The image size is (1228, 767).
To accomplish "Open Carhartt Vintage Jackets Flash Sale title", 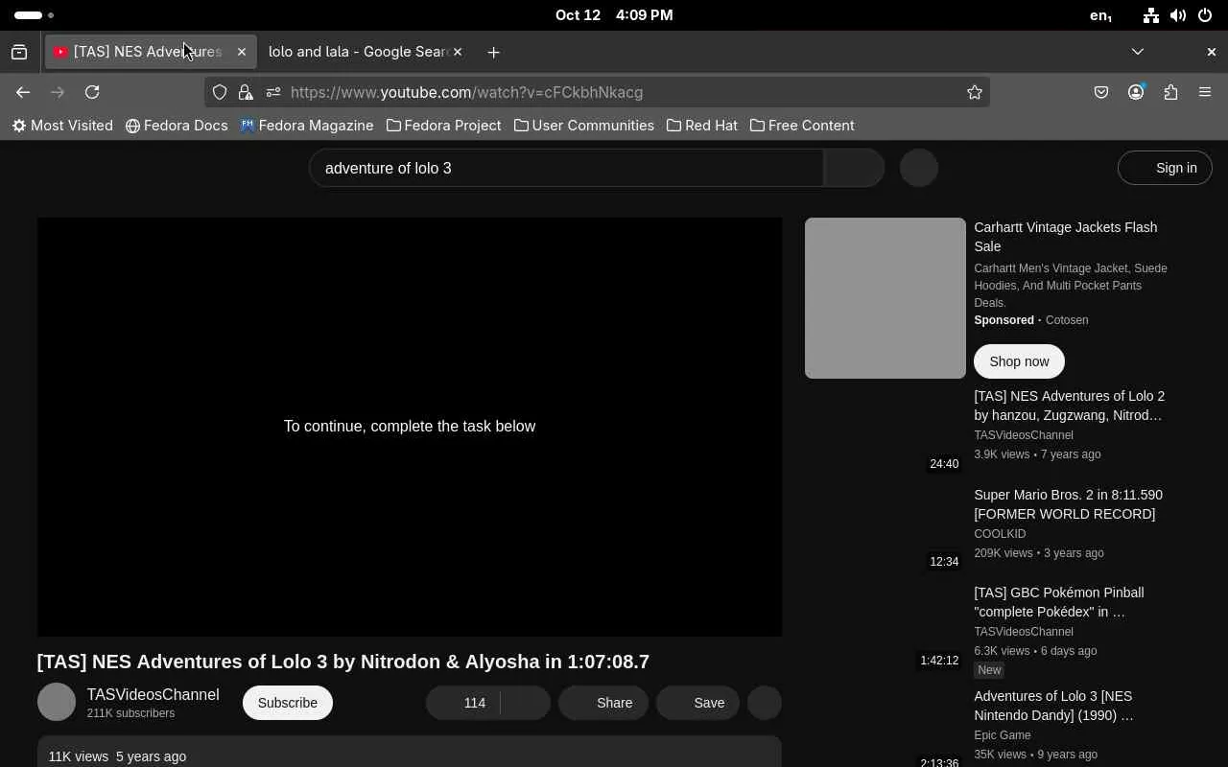I will point(1066,237).
